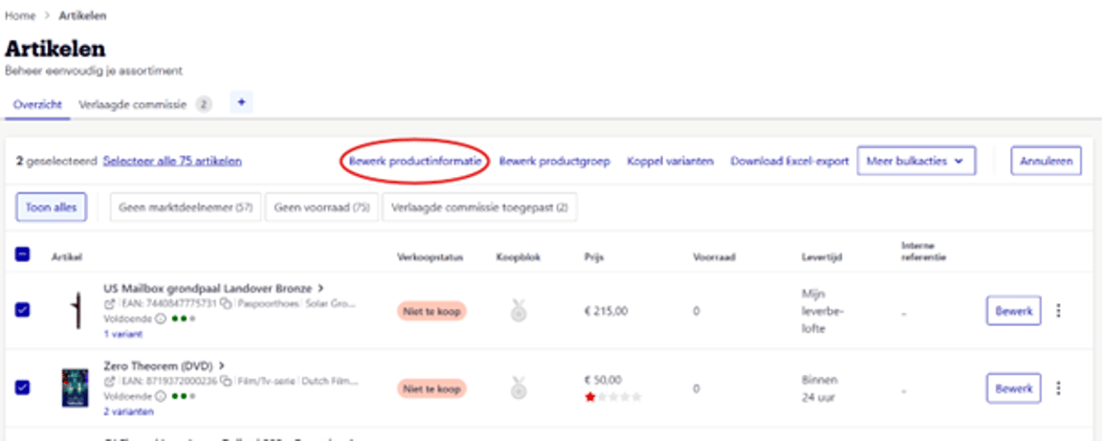1102x441 pixels.
Task: Open the Meer bulkacties dropdown
Action: pyautogui.click(x=916, y=162)
